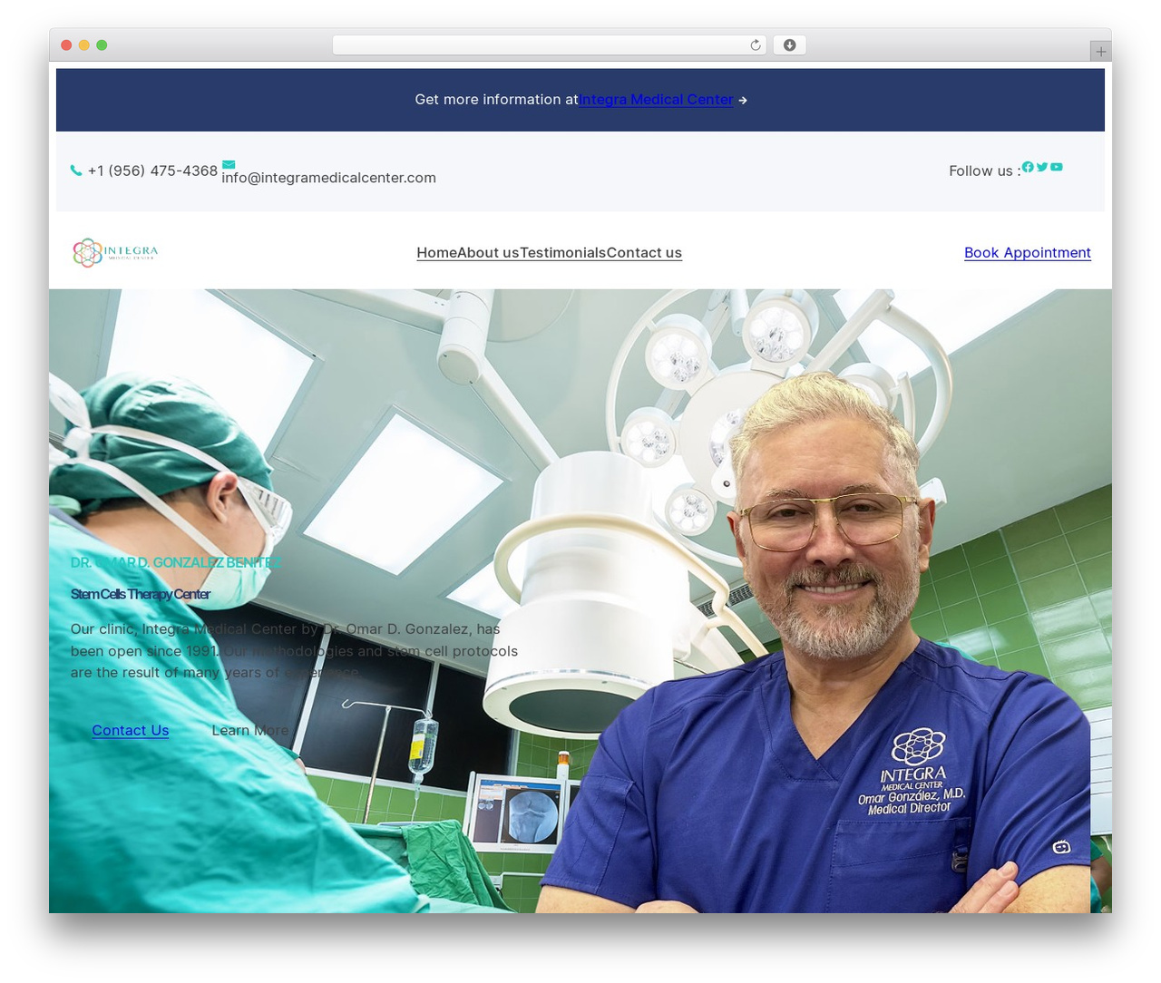Navigate to Contact us in the menu
The image size is (1161, 983).
tap(644, 253)
